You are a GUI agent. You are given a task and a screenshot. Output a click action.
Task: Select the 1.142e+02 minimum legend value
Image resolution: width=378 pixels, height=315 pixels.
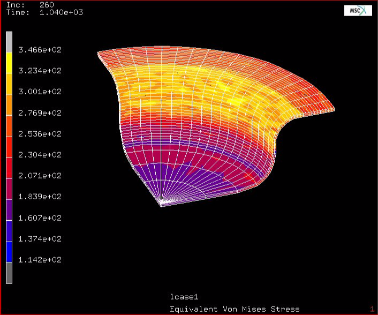[x=40, y=260]
